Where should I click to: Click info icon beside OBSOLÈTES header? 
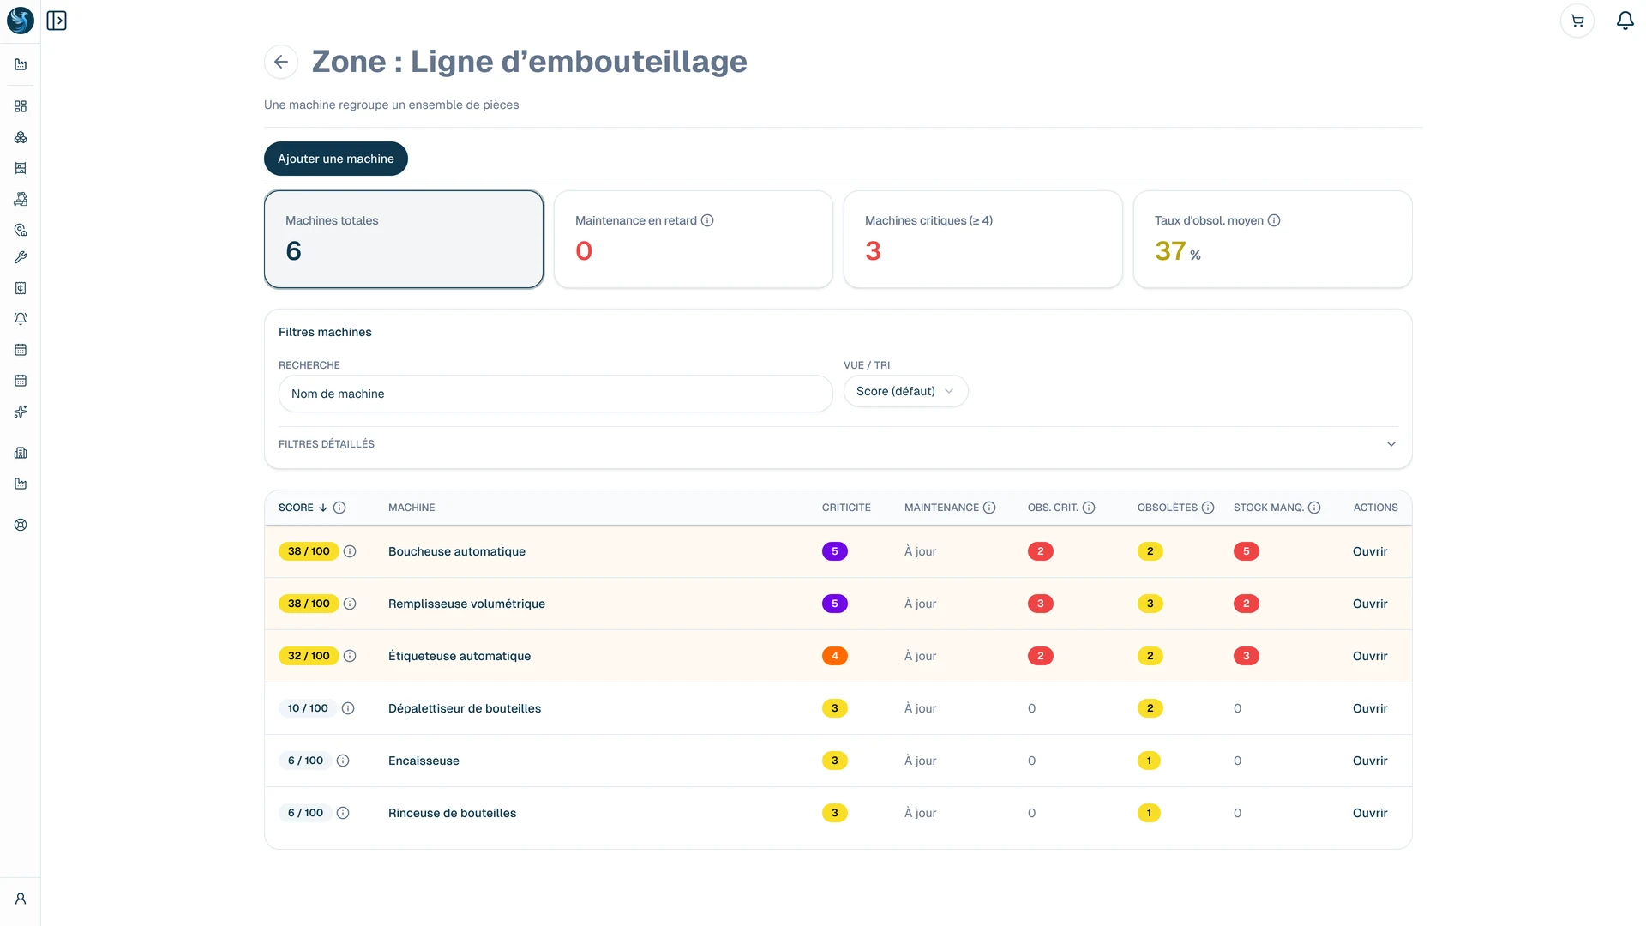click(1208, 508)
